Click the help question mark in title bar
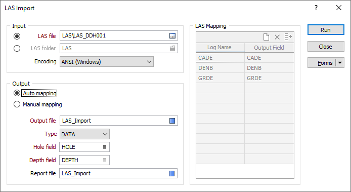This screenshot has width=351, height=192. (316, 8)
